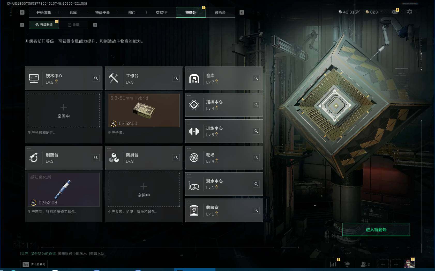Click magnifier icon on 工作台 card
Image resolution: width=435 pixels, height=271 pixels.
176,78
